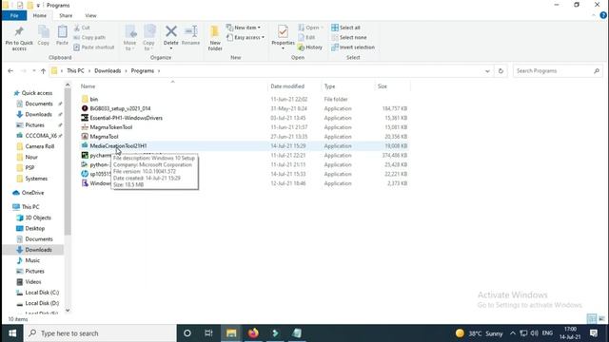Switch to the large icons view
The image size is (609, 342).
pyautogui.click(x=601, y=319)
